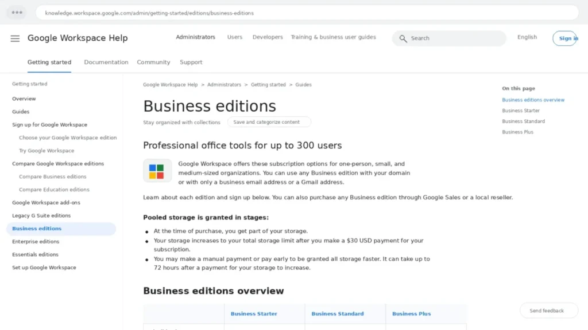Open Guides in the sidebar
Viewport: 588px width, 330px height.
pos(21,112)
